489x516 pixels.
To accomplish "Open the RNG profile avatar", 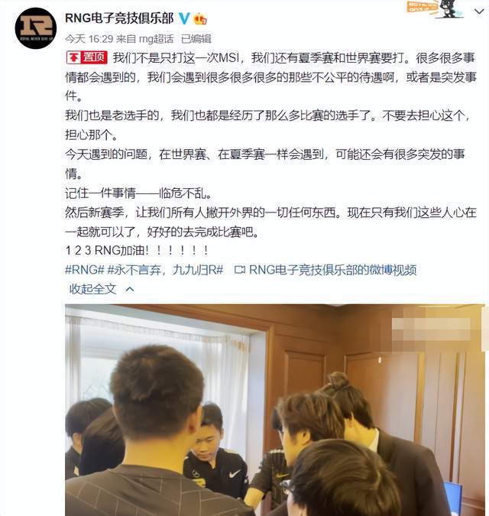I will coord(35,28).
